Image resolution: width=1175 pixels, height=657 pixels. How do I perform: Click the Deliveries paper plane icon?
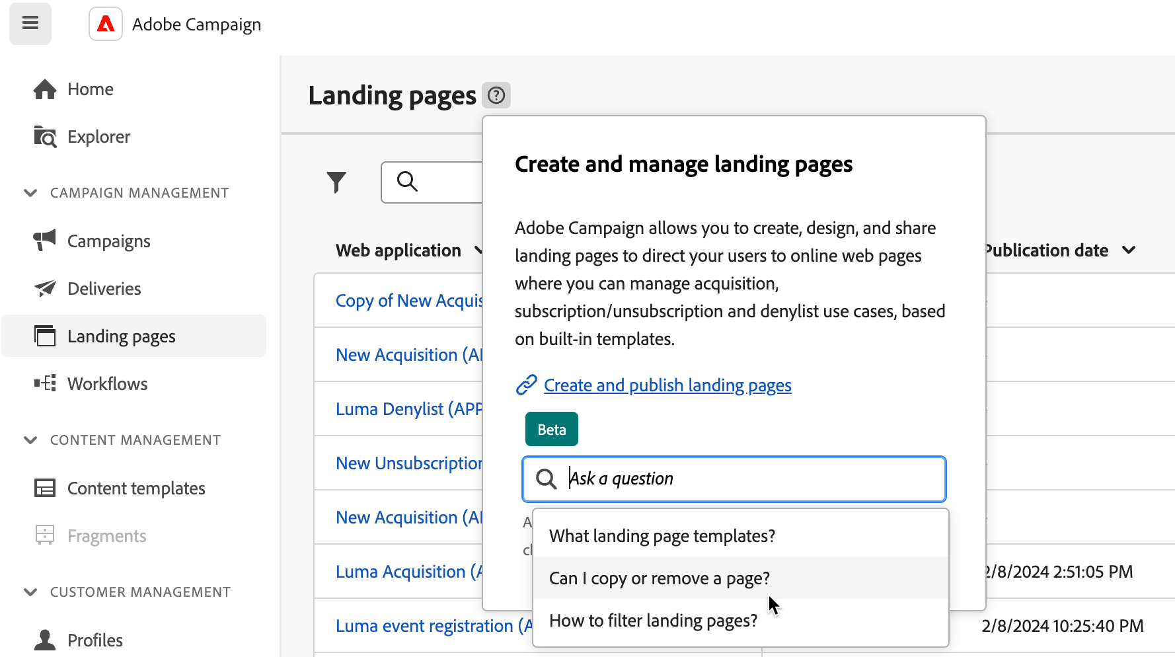[x=45, y=289]
